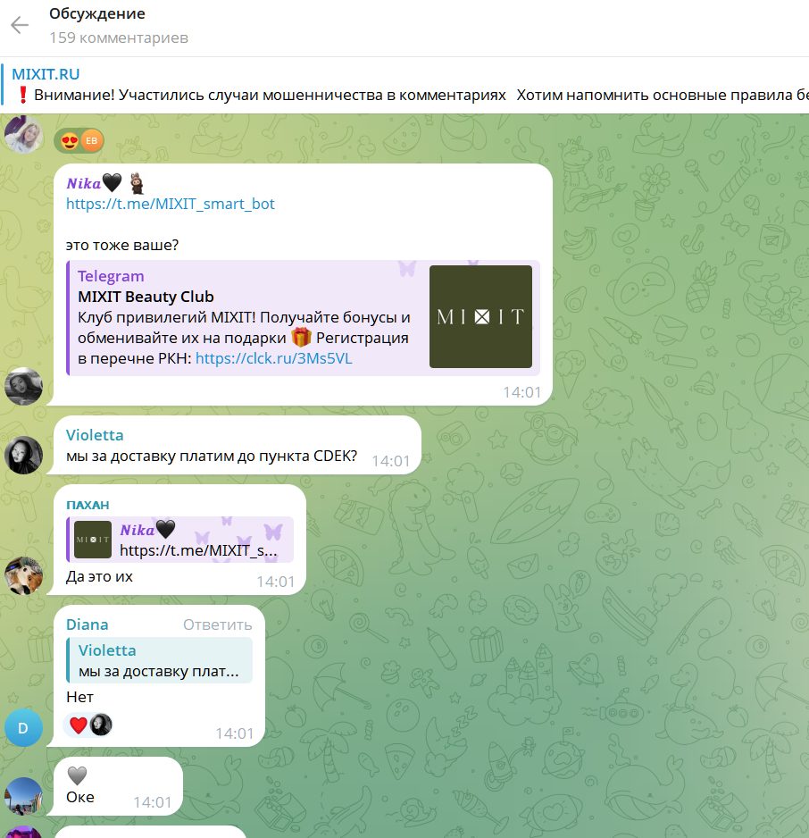Open the clck.ru/3Ms5VL link
Viewport: 809px width, 838px height.
274,358
